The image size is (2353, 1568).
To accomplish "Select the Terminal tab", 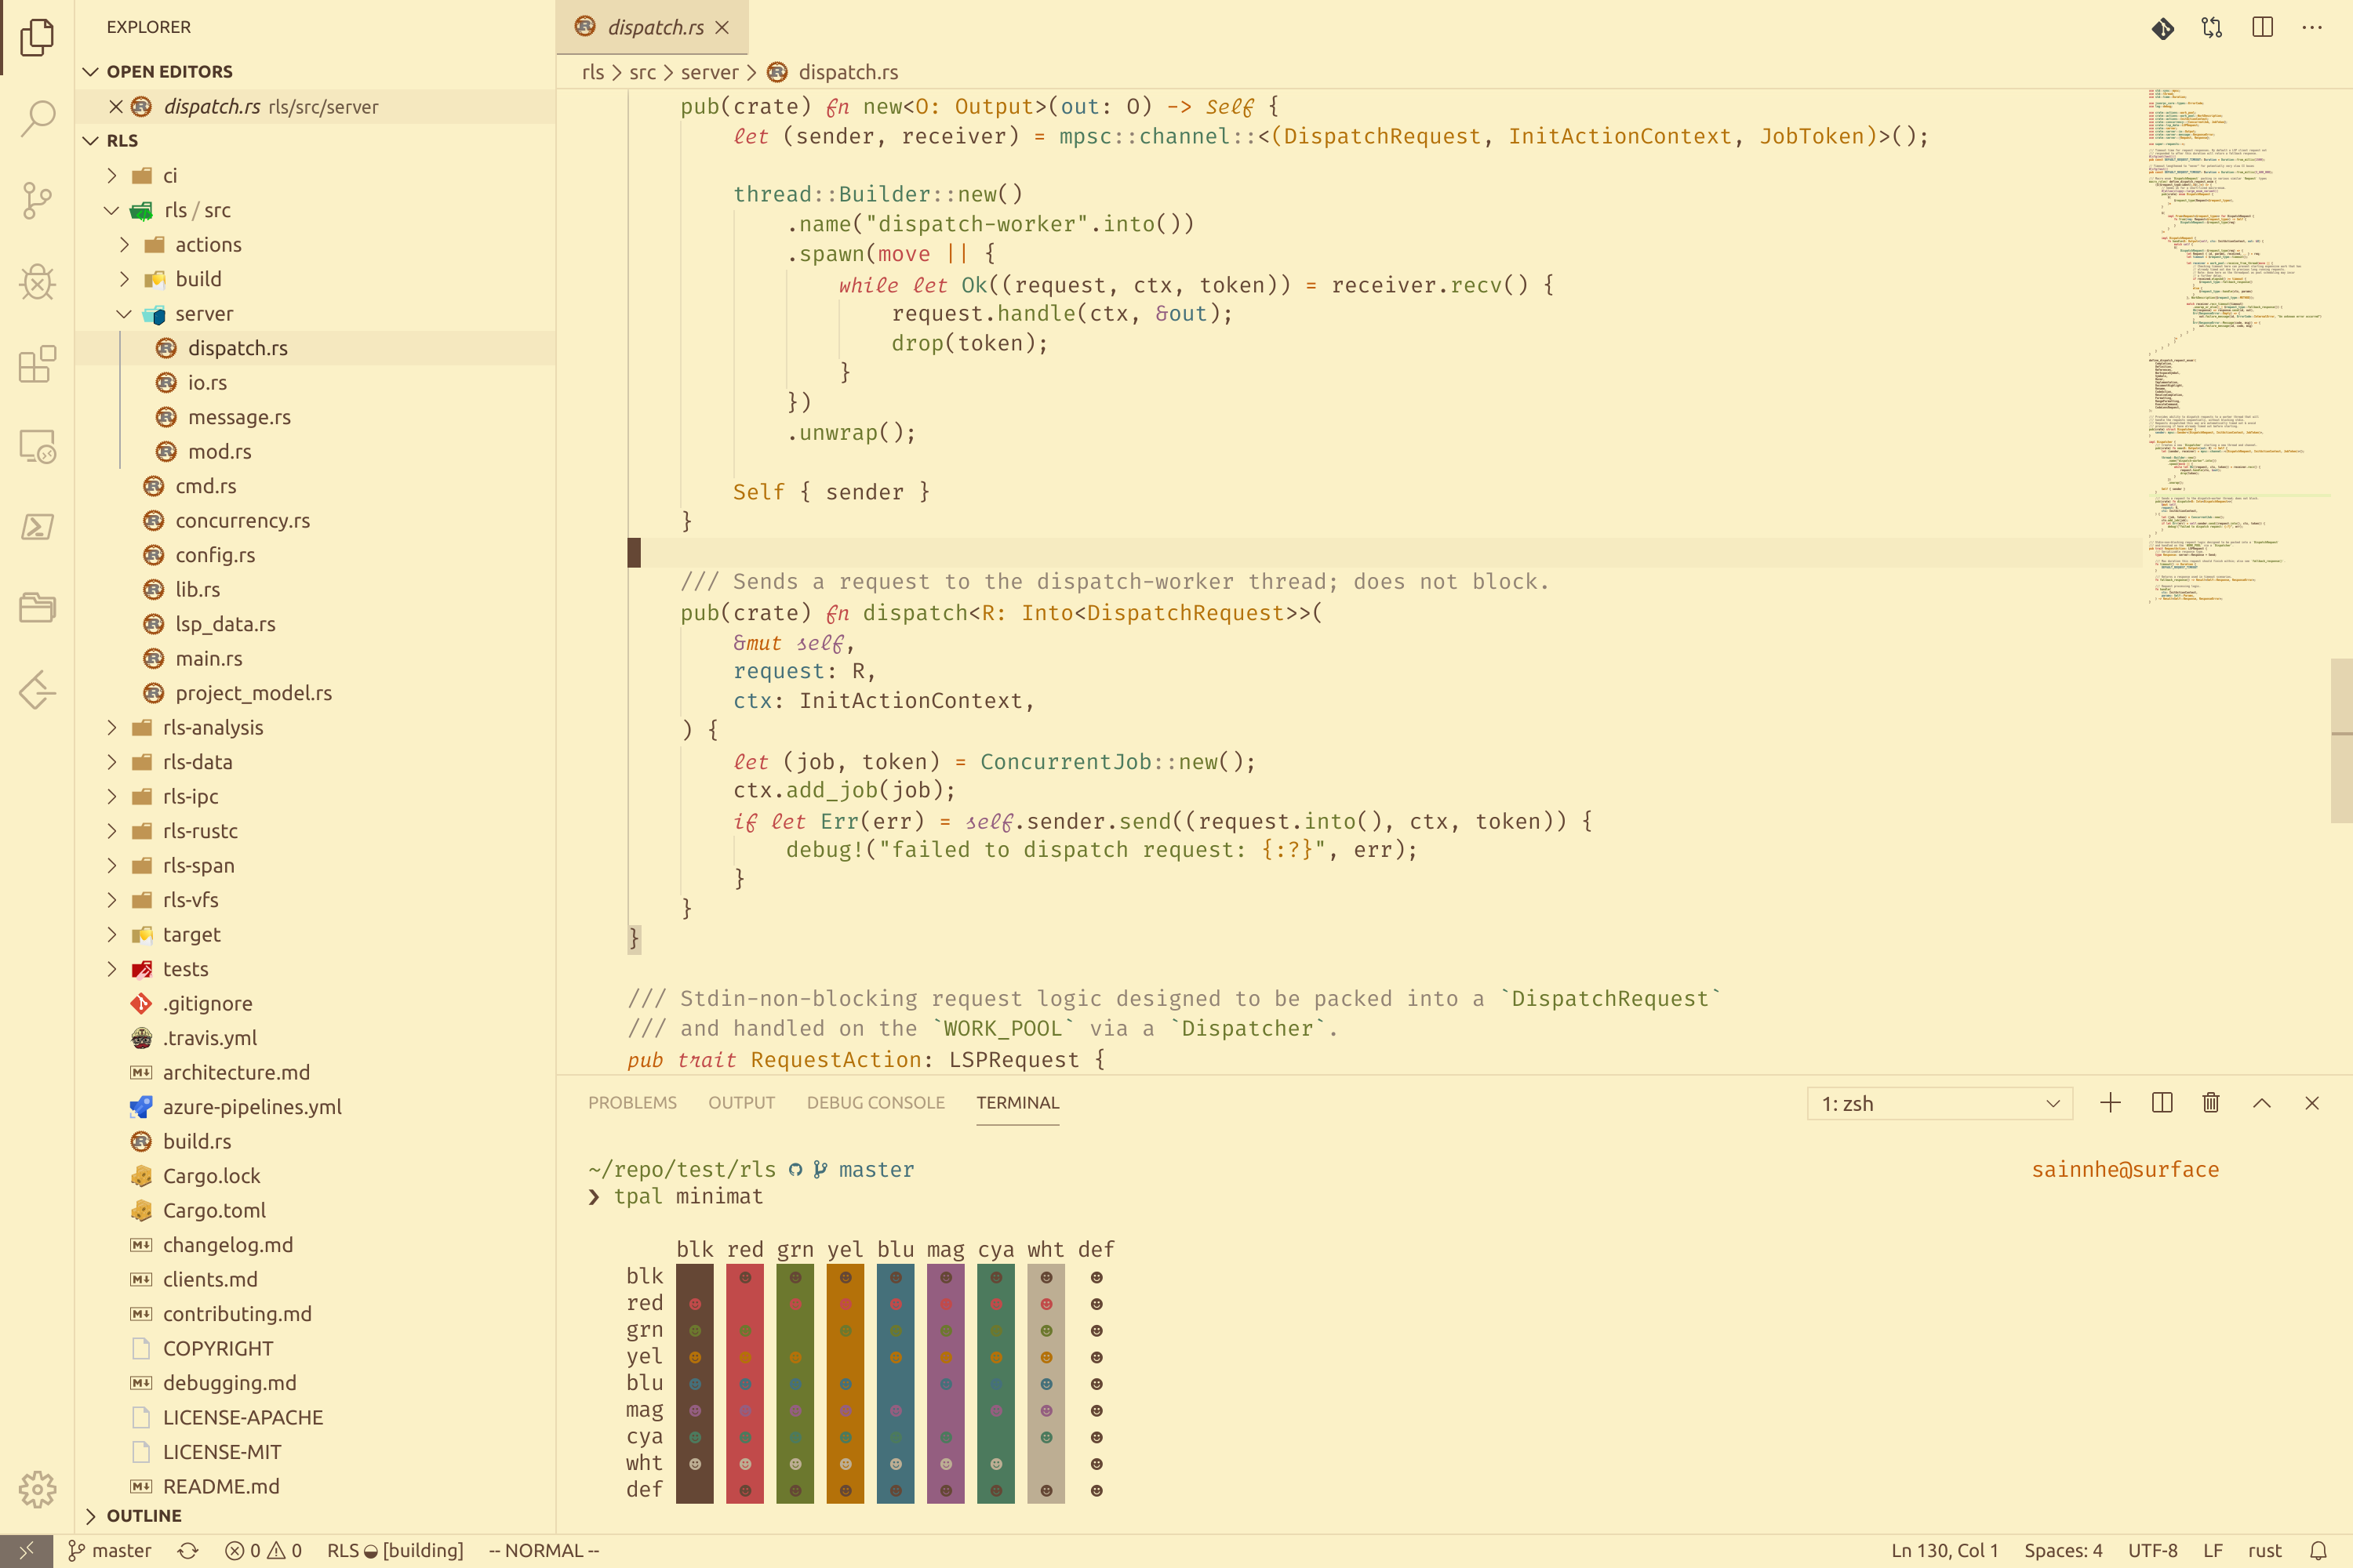I will 1017,1102.
